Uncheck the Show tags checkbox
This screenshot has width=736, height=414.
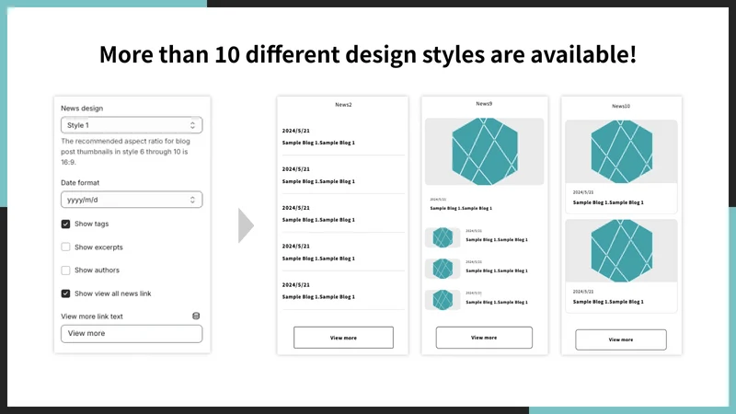click(x=65, y=224)
